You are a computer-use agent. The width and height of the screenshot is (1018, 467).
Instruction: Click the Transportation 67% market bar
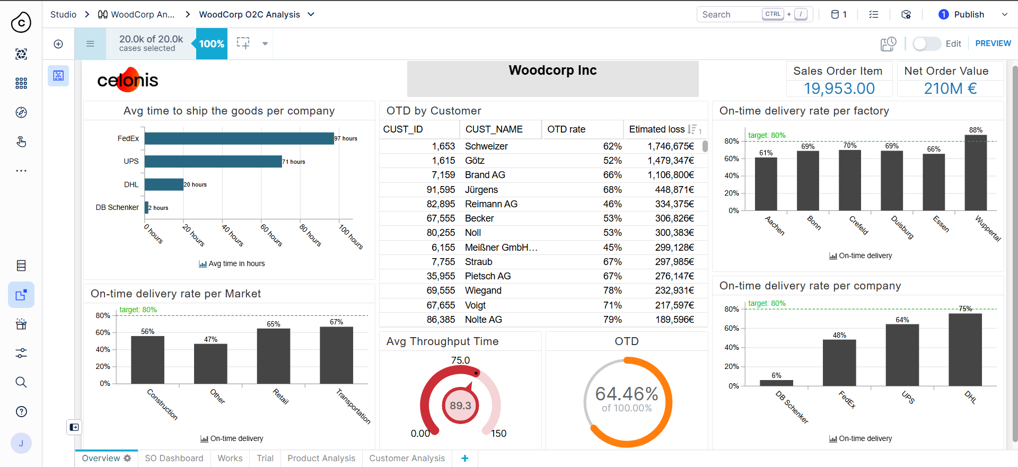click(337, 355)
